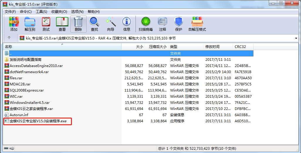Click CRC32 value FA7E591B
301x153 pixels.
tap(243, 72)
